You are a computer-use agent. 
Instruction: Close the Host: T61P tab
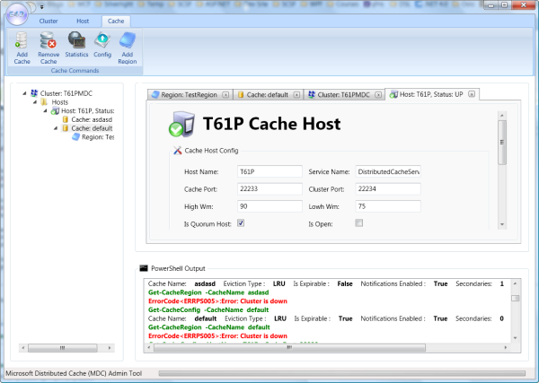click(472, 94)
